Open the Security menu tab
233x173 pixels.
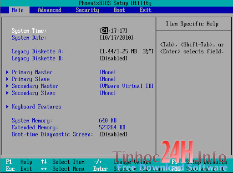point(87,10)
